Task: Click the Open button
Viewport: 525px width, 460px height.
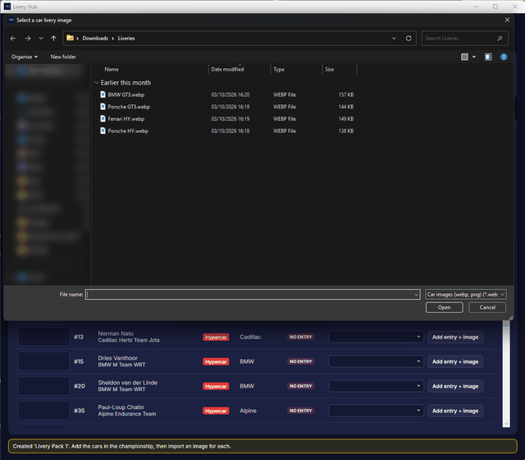Action: click(445, 307)
